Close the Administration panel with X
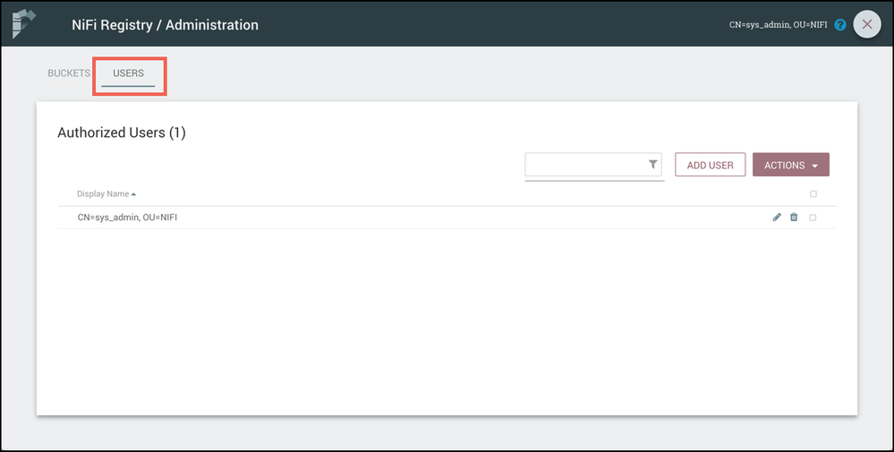This screenshot has height=452, width=894. (867, 24)
